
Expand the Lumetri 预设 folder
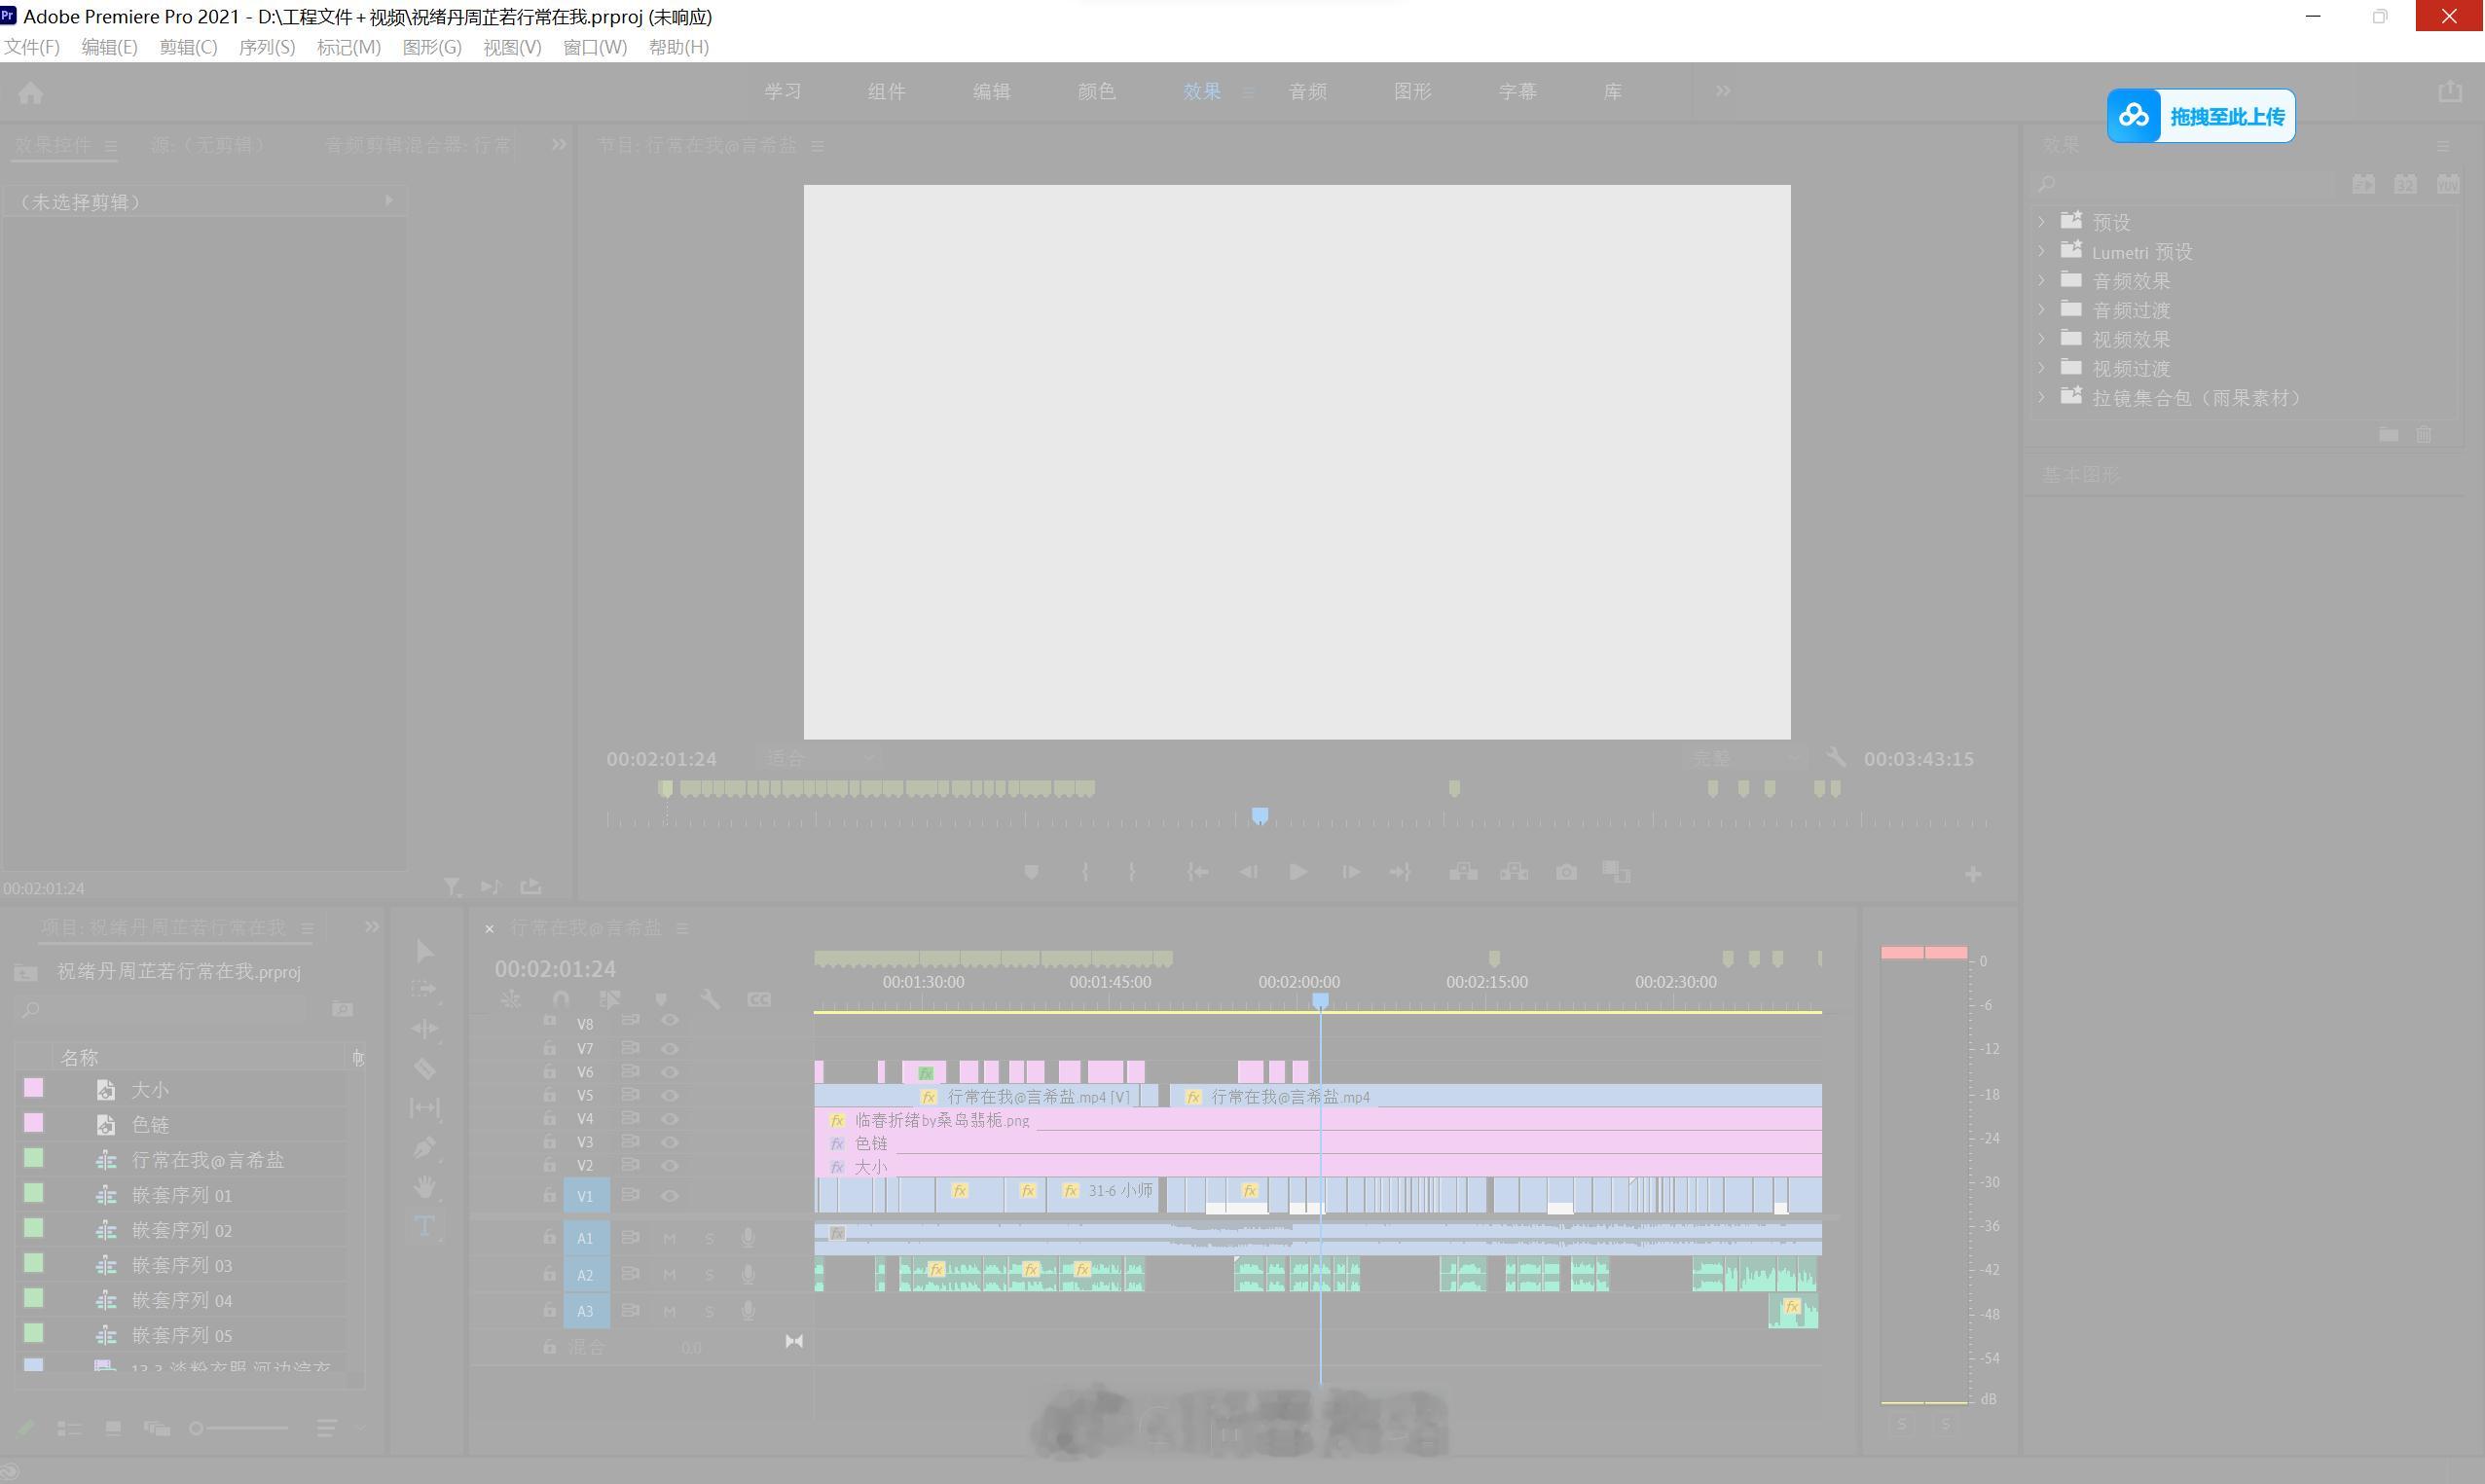(x=2042, y=251)
